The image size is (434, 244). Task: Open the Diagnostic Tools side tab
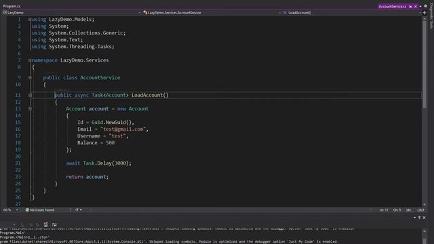click(x=431, y=16)
